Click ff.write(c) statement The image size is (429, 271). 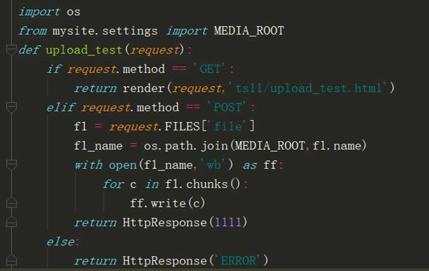[x=167, y=203]
